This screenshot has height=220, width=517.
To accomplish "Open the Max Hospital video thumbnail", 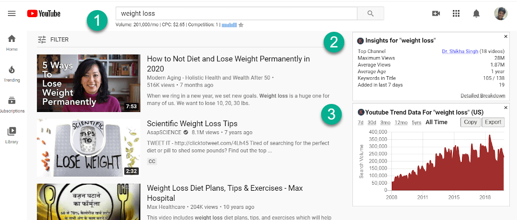I will pos(89,201).
